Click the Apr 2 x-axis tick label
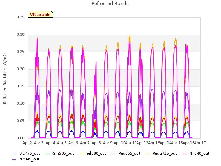 (27, 143)
